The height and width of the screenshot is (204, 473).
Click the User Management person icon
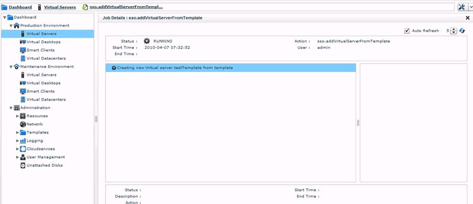(22, 157)
